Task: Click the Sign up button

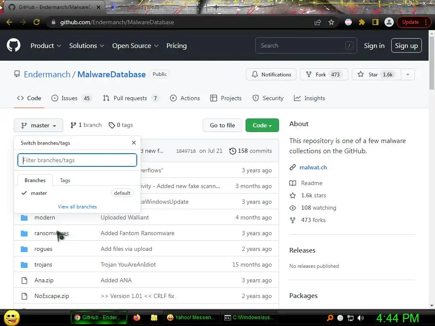Action: pyautogui.click(x=407, y=46)
